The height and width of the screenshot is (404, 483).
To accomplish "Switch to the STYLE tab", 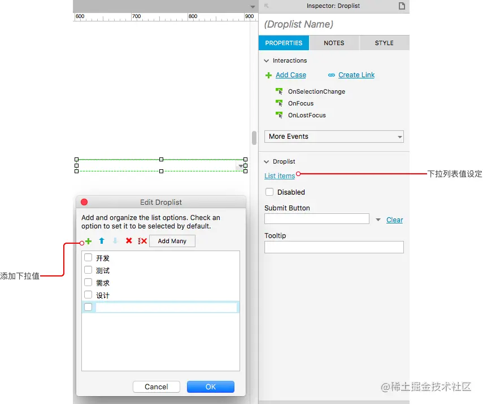I will [x=384, y=43].
